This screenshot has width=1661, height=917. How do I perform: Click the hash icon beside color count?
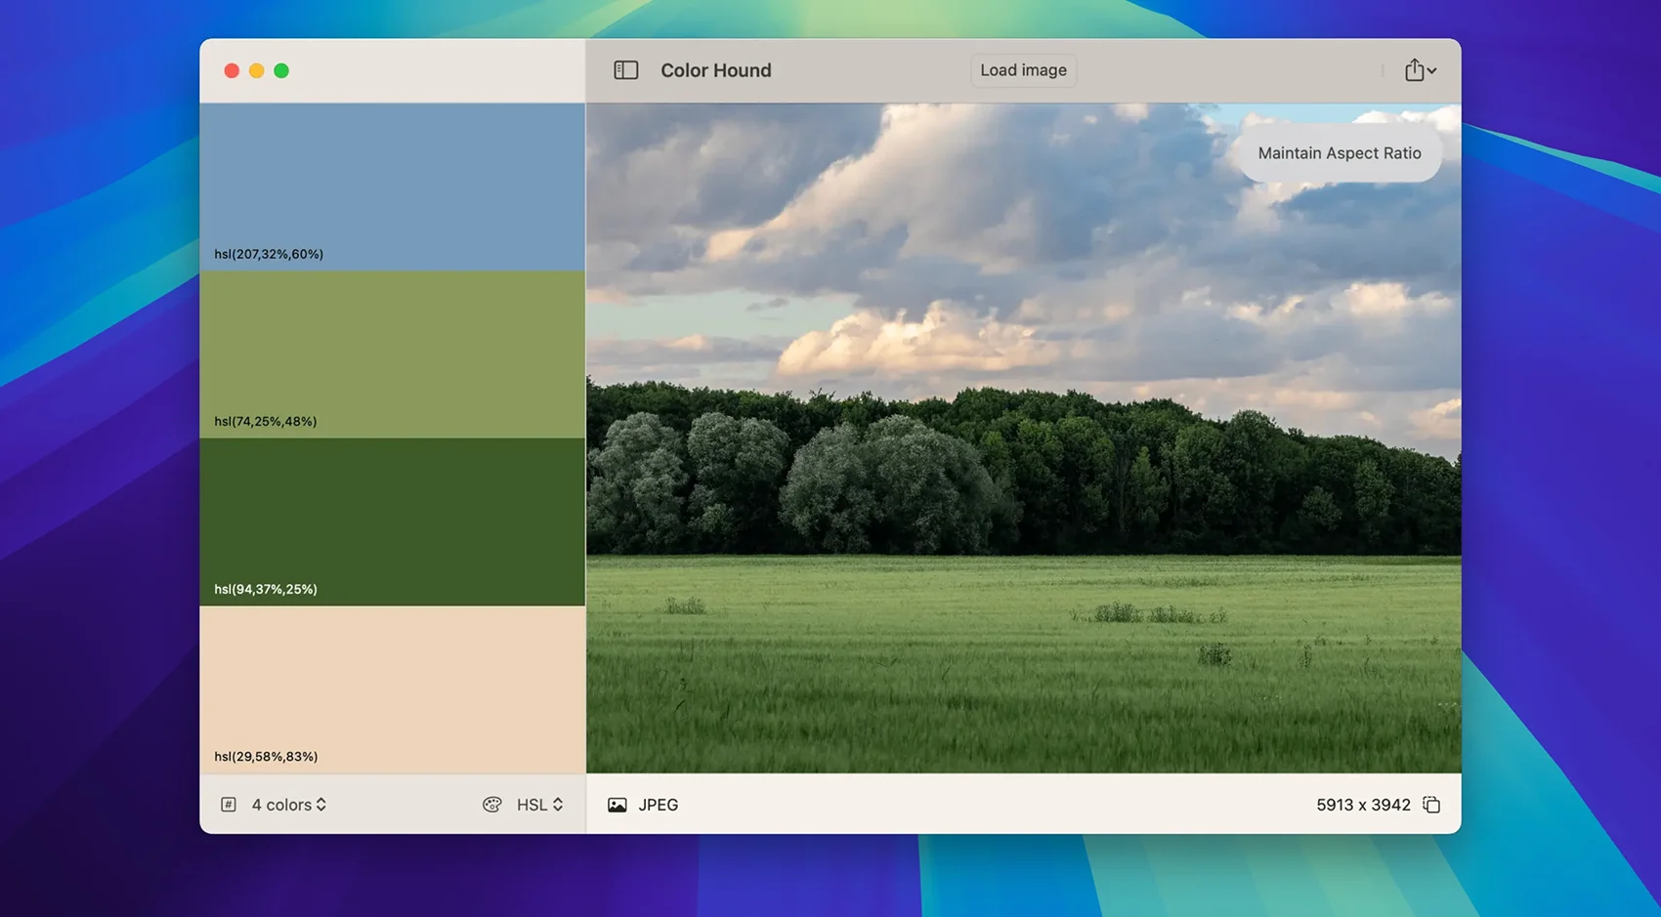[228, 805]
